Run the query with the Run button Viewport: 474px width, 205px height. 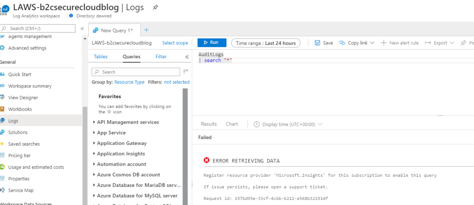pos(212,43)
